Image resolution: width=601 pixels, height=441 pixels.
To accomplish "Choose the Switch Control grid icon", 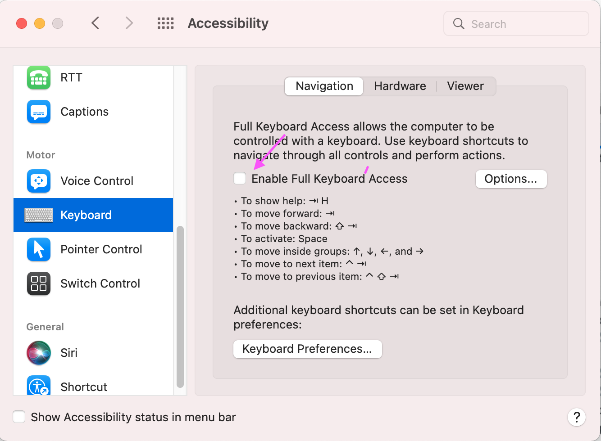I will click(x=39, y=283).
